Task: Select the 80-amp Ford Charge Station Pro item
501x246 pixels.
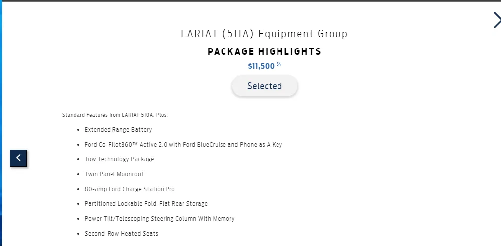Action: pos(129,189)
